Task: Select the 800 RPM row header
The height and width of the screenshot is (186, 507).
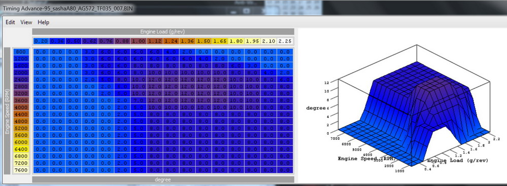Action: 21,52
